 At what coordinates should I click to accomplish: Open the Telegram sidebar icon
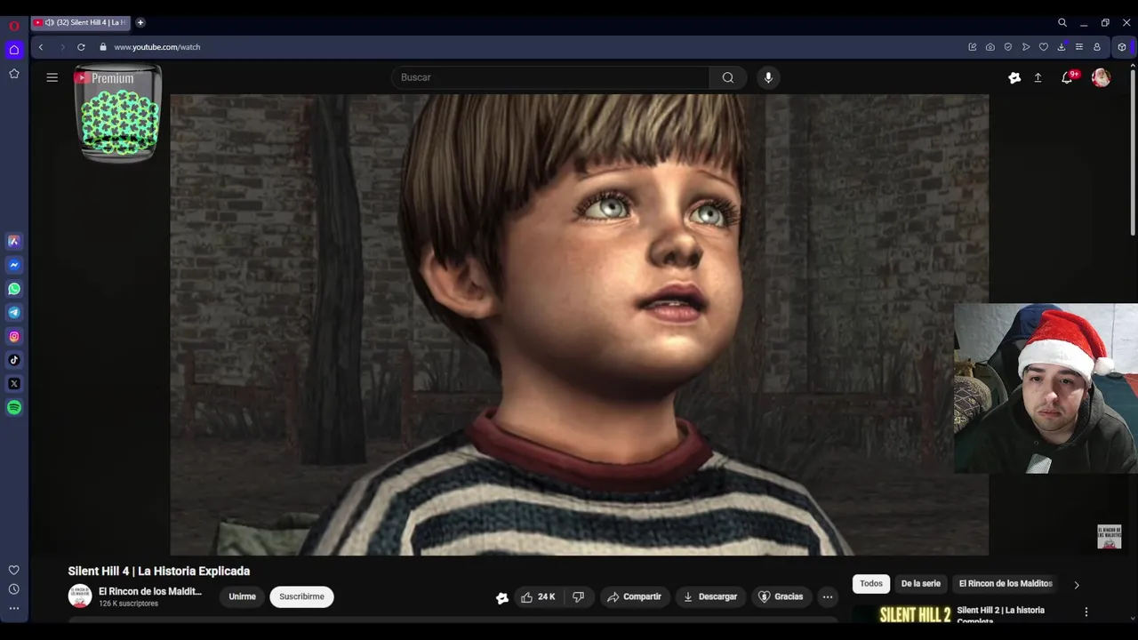(x=14, y=313)
